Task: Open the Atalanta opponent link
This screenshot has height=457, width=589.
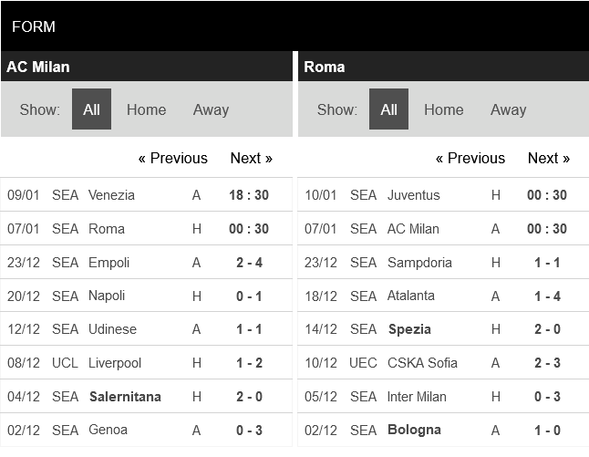Action: 411,296
